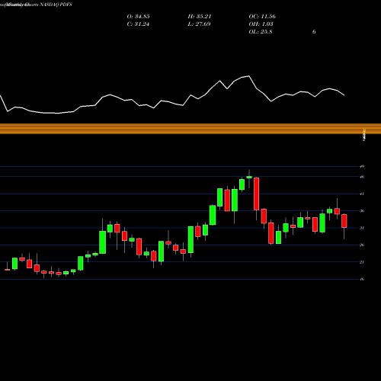381x381 pixels.
Task: Select the high value H: 35.21
Action: click(200, 17)
